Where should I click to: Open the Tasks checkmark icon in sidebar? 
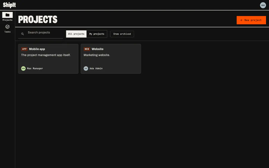(x=7, y=27)
